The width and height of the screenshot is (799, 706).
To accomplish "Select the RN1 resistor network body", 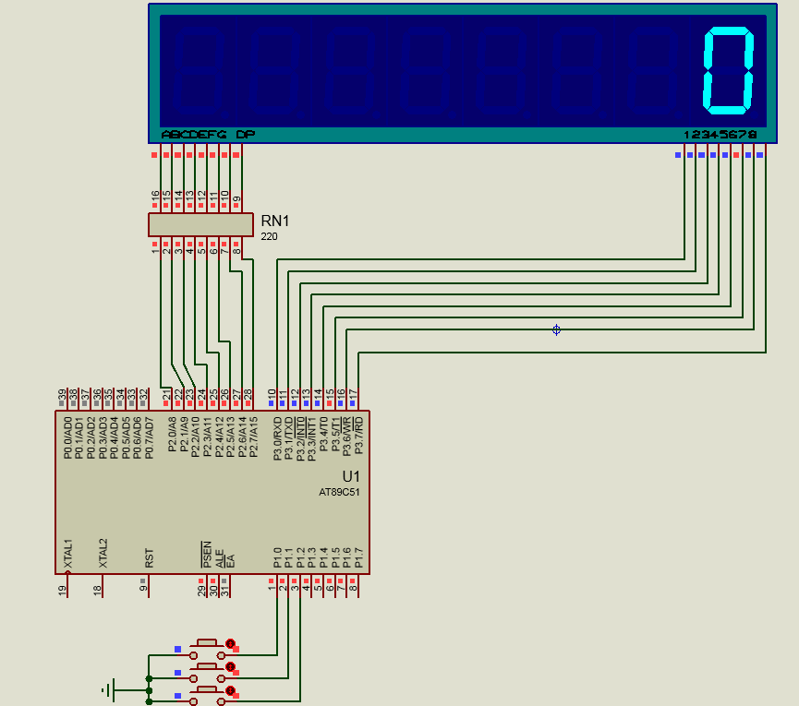I will tap(200, 224).
